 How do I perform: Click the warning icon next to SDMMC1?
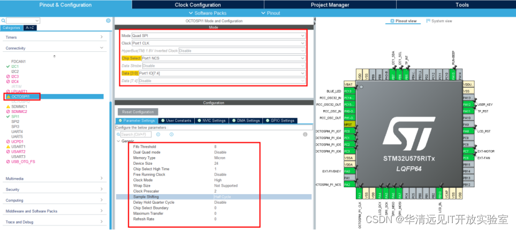(x=8, y=106)
